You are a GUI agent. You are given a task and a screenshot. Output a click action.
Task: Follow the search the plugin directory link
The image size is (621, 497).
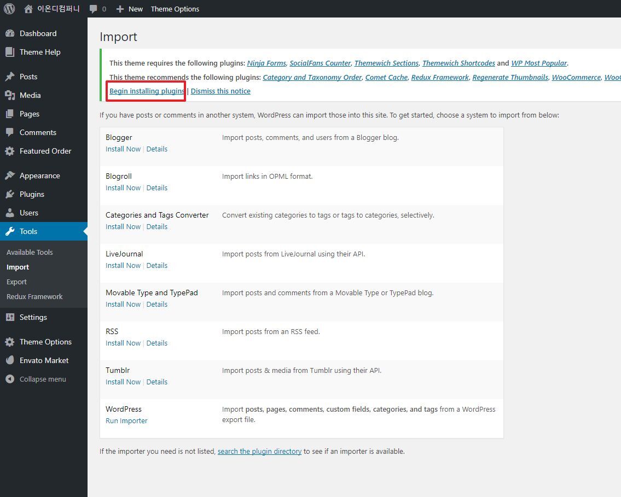(x=259, y=452)
